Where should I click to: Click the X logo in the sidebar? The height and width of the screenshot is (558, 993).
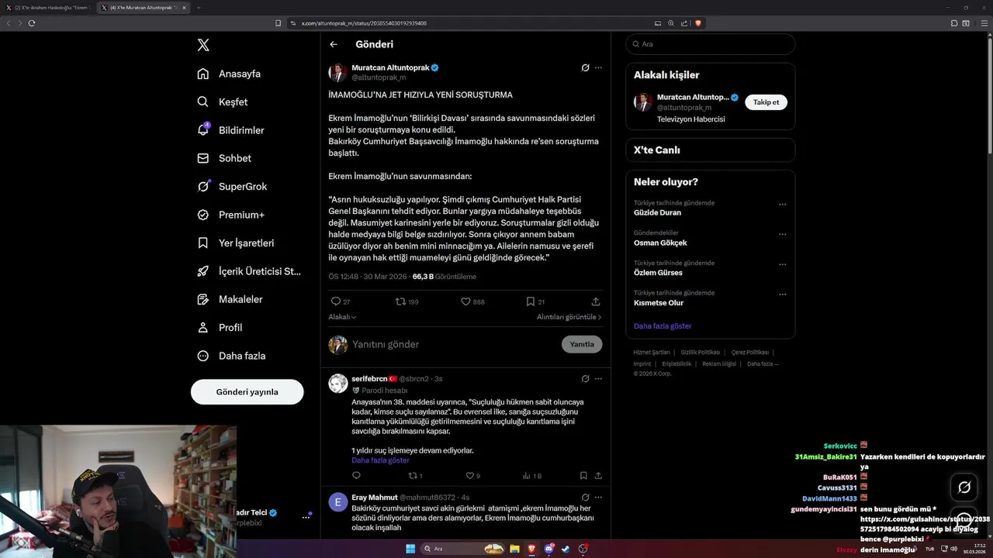click(203, 45)
